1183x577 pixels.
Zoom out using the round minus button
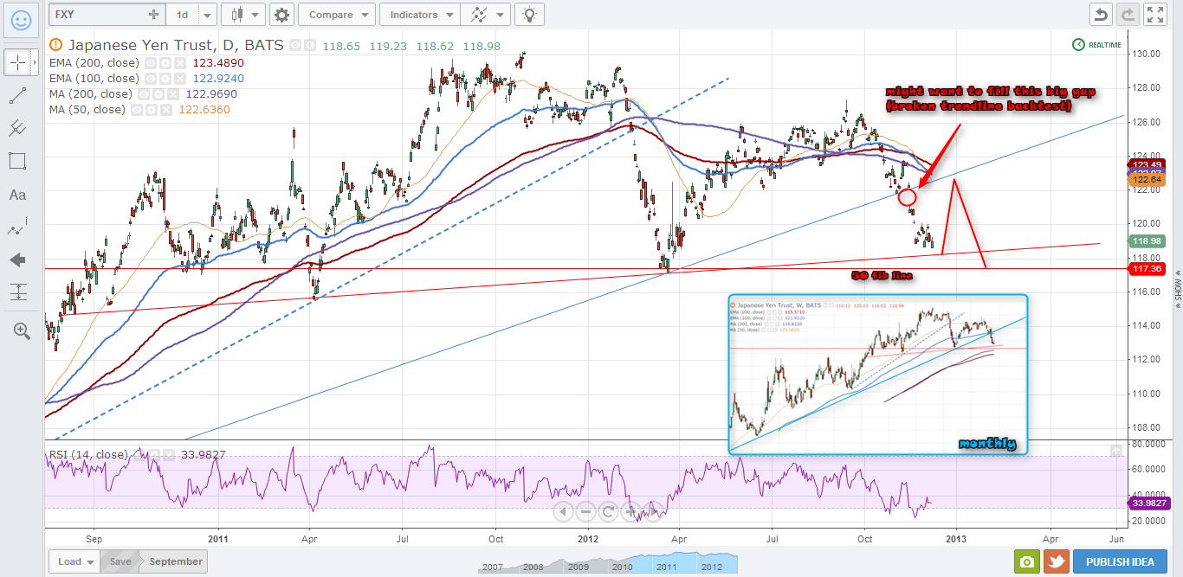[585, 511]
